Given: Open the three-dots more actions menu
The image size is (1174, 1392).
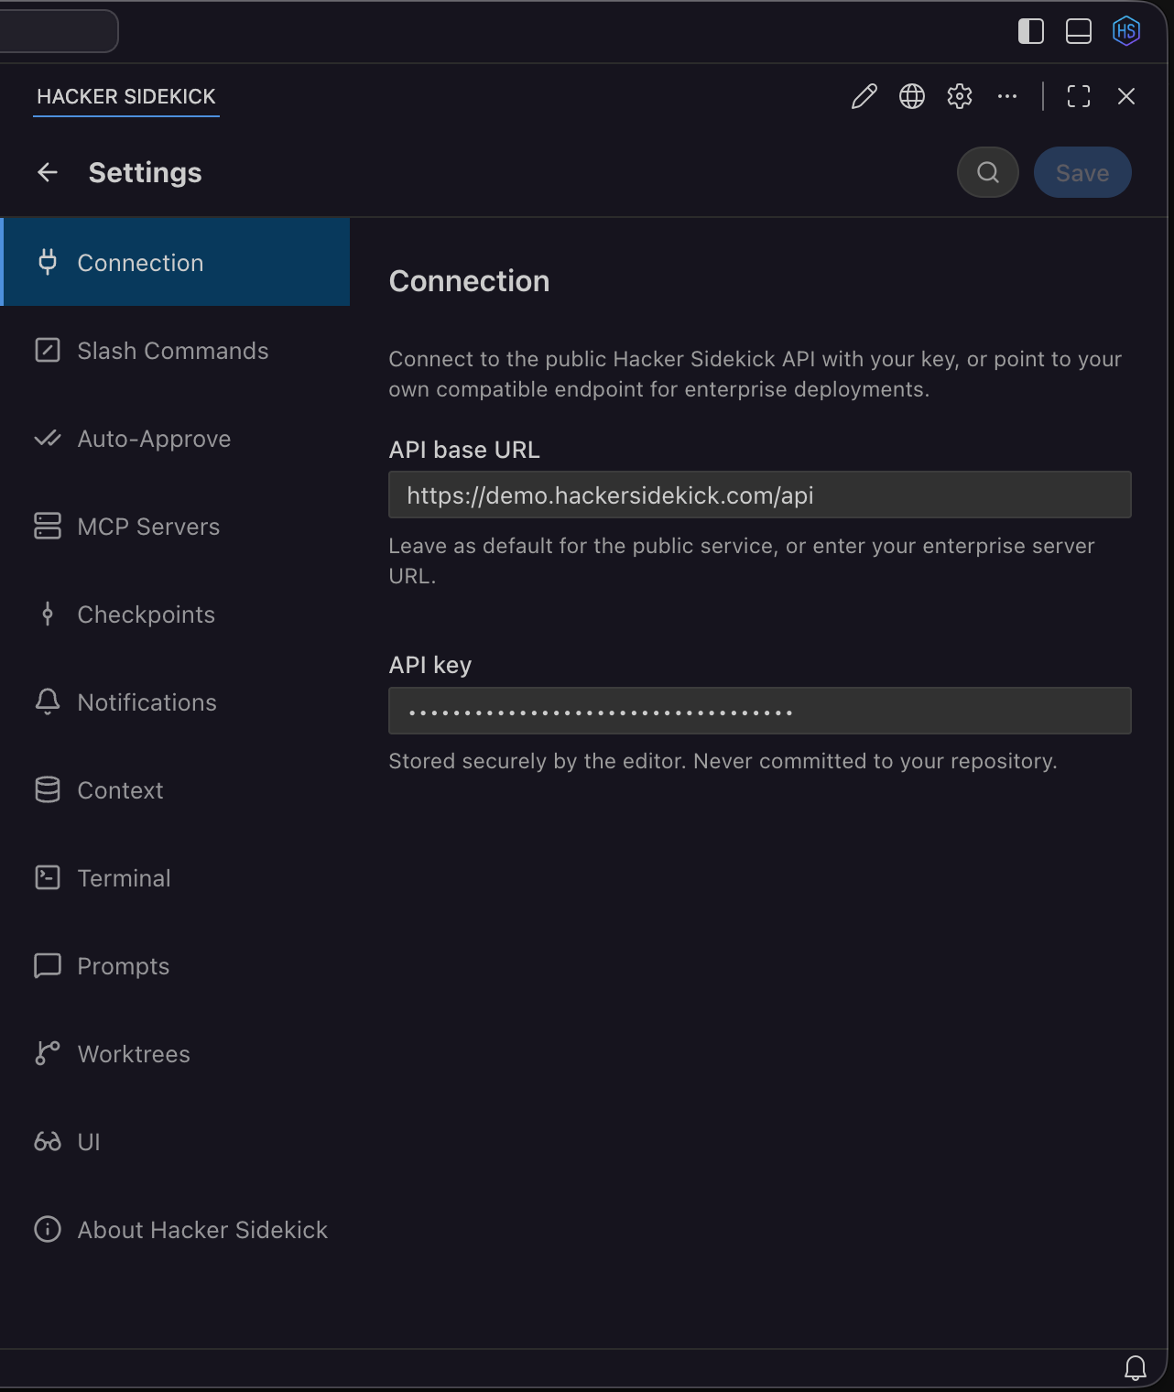Looking at the screenshot, I should 1007,96.
